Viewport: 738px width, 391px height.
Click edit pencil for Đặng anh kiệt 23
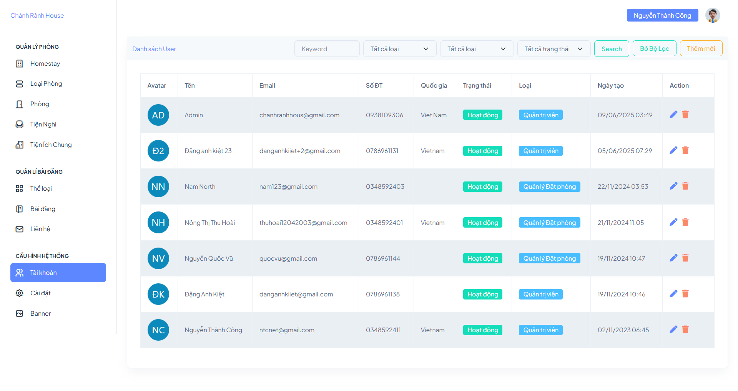click(x=673, y=150)
